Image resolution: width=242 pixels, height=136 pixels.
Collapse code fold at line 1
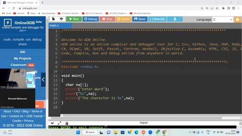(59, 31)
